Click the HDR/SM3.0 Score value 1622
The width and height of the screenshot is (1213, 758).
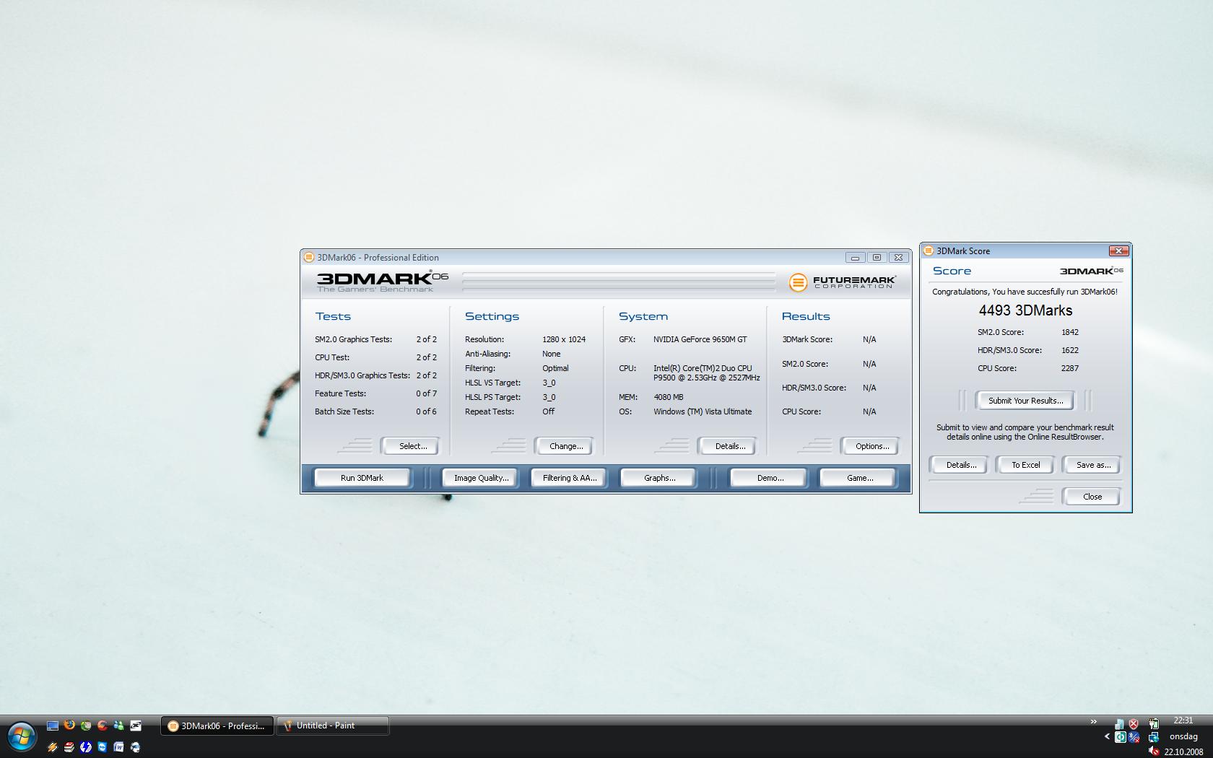(x=1070, y=350)
